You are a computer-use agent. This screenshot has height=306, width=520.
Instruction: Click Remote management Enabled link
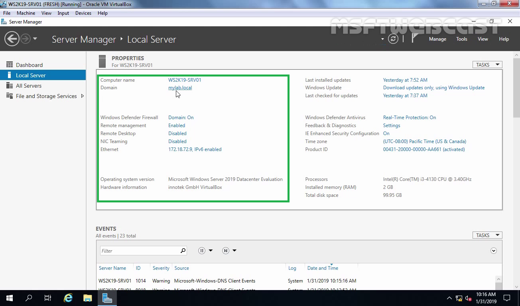177,126
